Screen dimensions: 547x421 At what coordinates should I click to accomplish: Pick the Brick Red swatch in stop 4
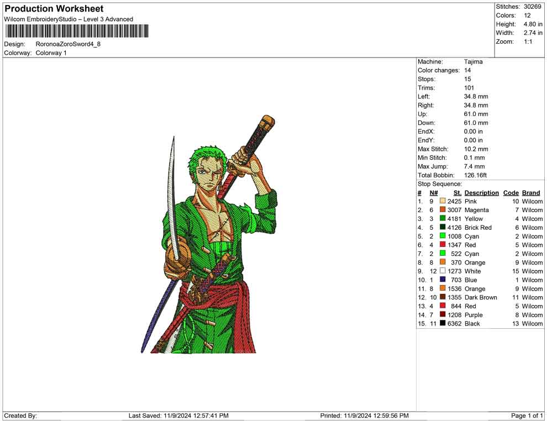coord(443,228)
